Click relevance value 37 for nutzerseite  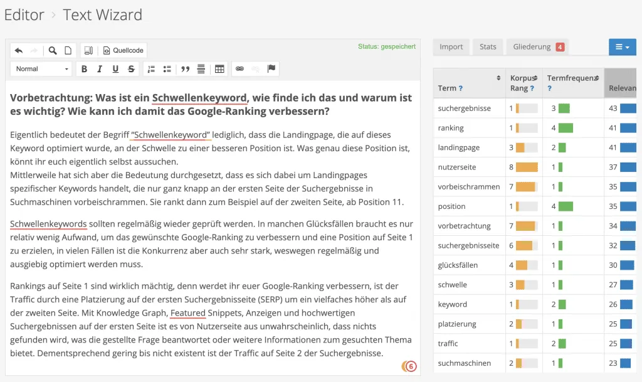pos(613,167)
